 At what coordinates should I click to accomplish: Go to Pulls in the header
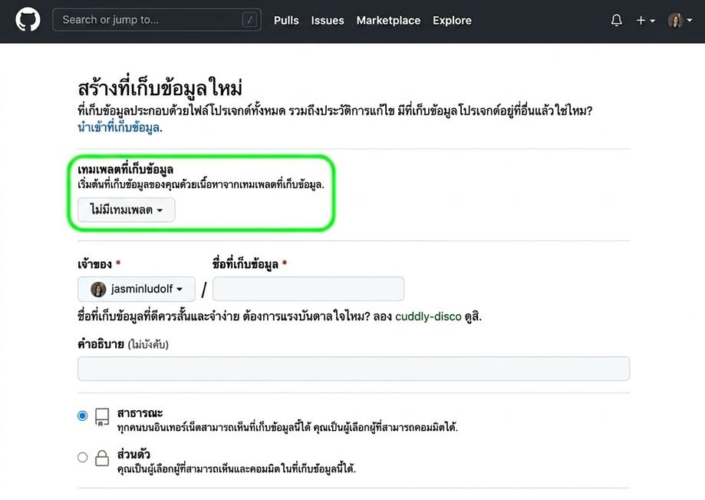(286, 20)
